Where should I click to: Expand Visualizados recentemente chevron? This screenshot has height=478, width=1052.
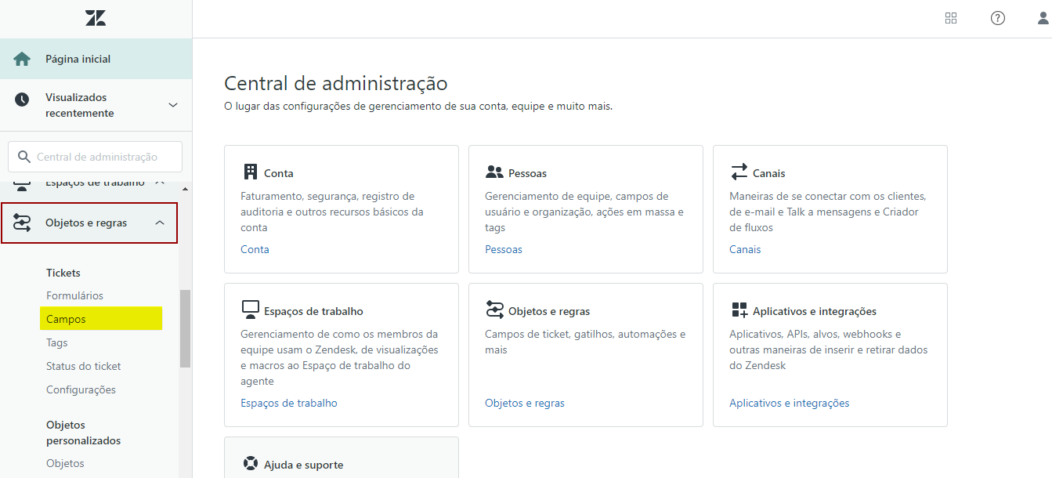click(173, 105)
